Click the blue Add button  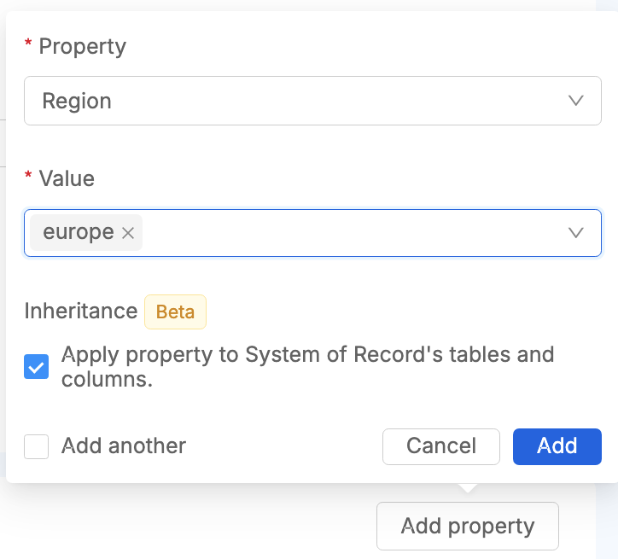point(557,446)
